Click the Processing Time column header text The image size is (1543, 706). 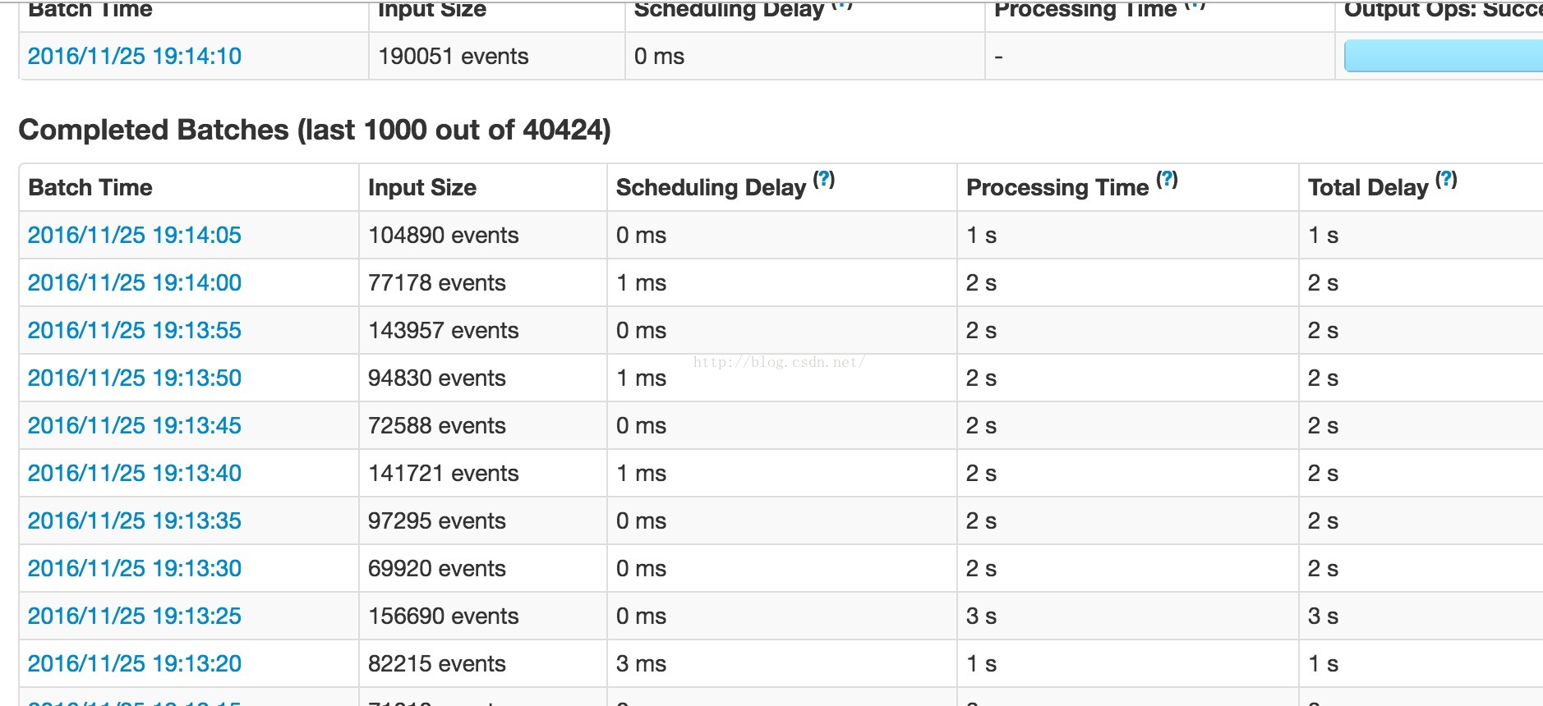[1057, 187]
